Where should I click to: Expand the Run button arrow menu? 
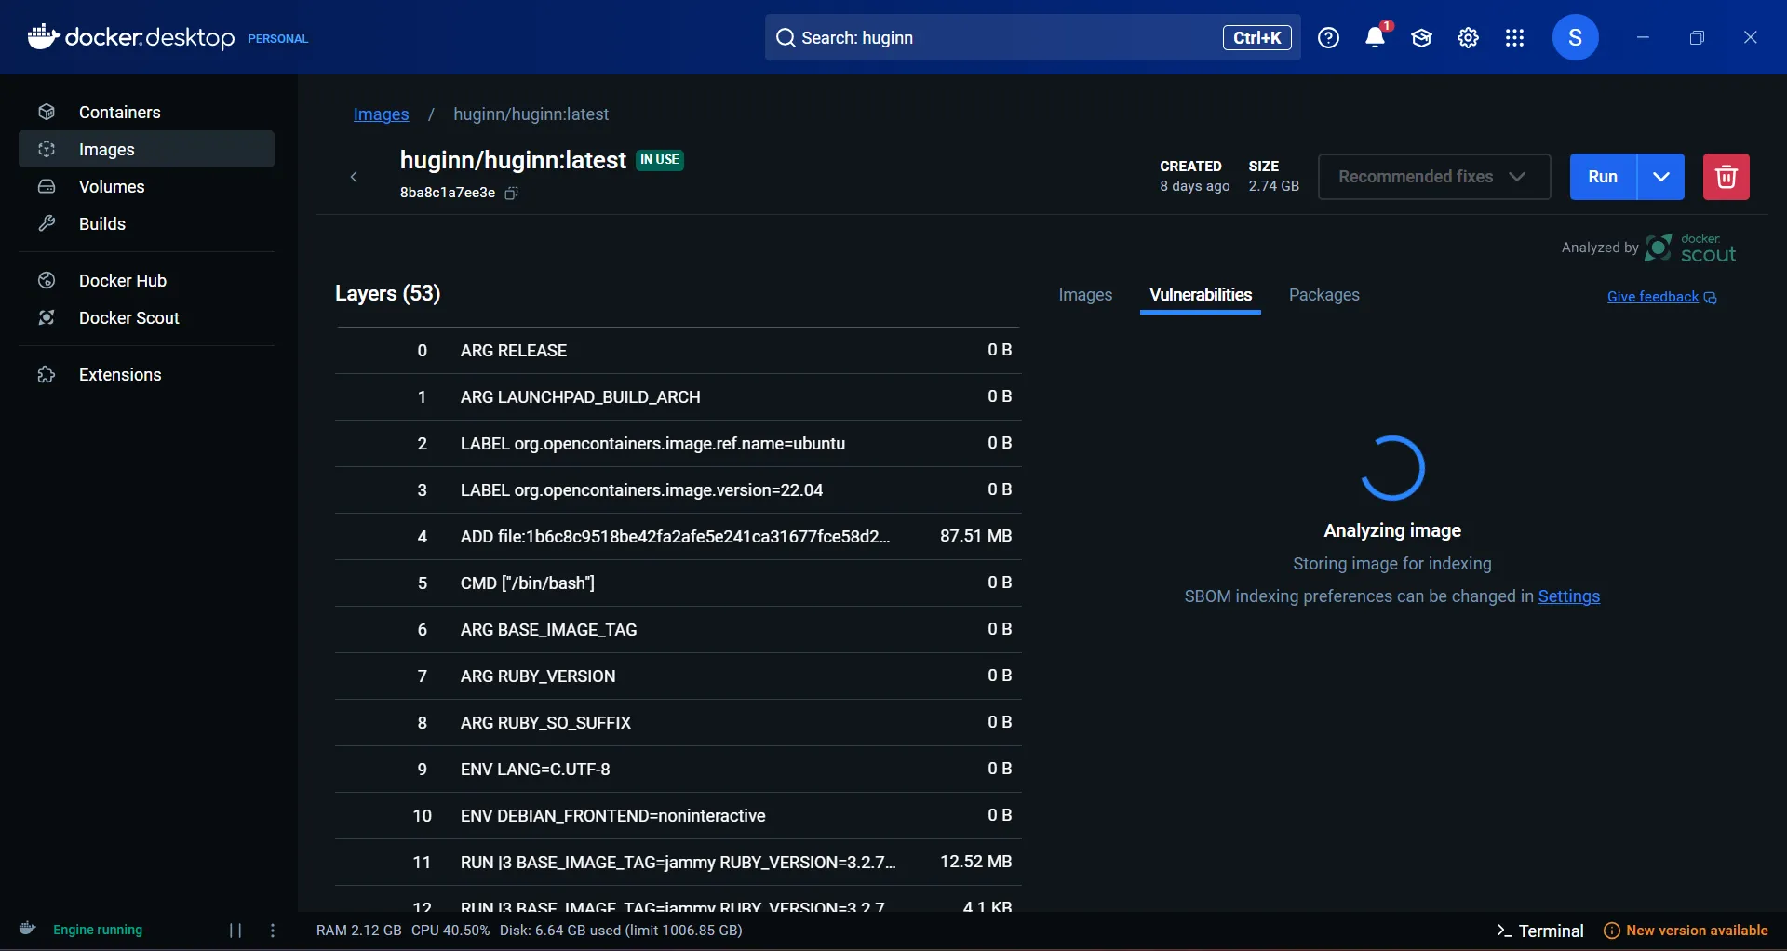pos(1660,177)
